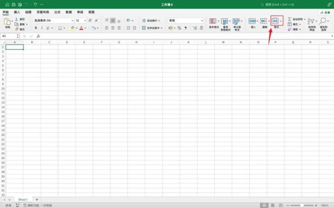Viewport: 334px width, 208px height.
Task: Click the 共享 share button
Action: coord(325,13)
